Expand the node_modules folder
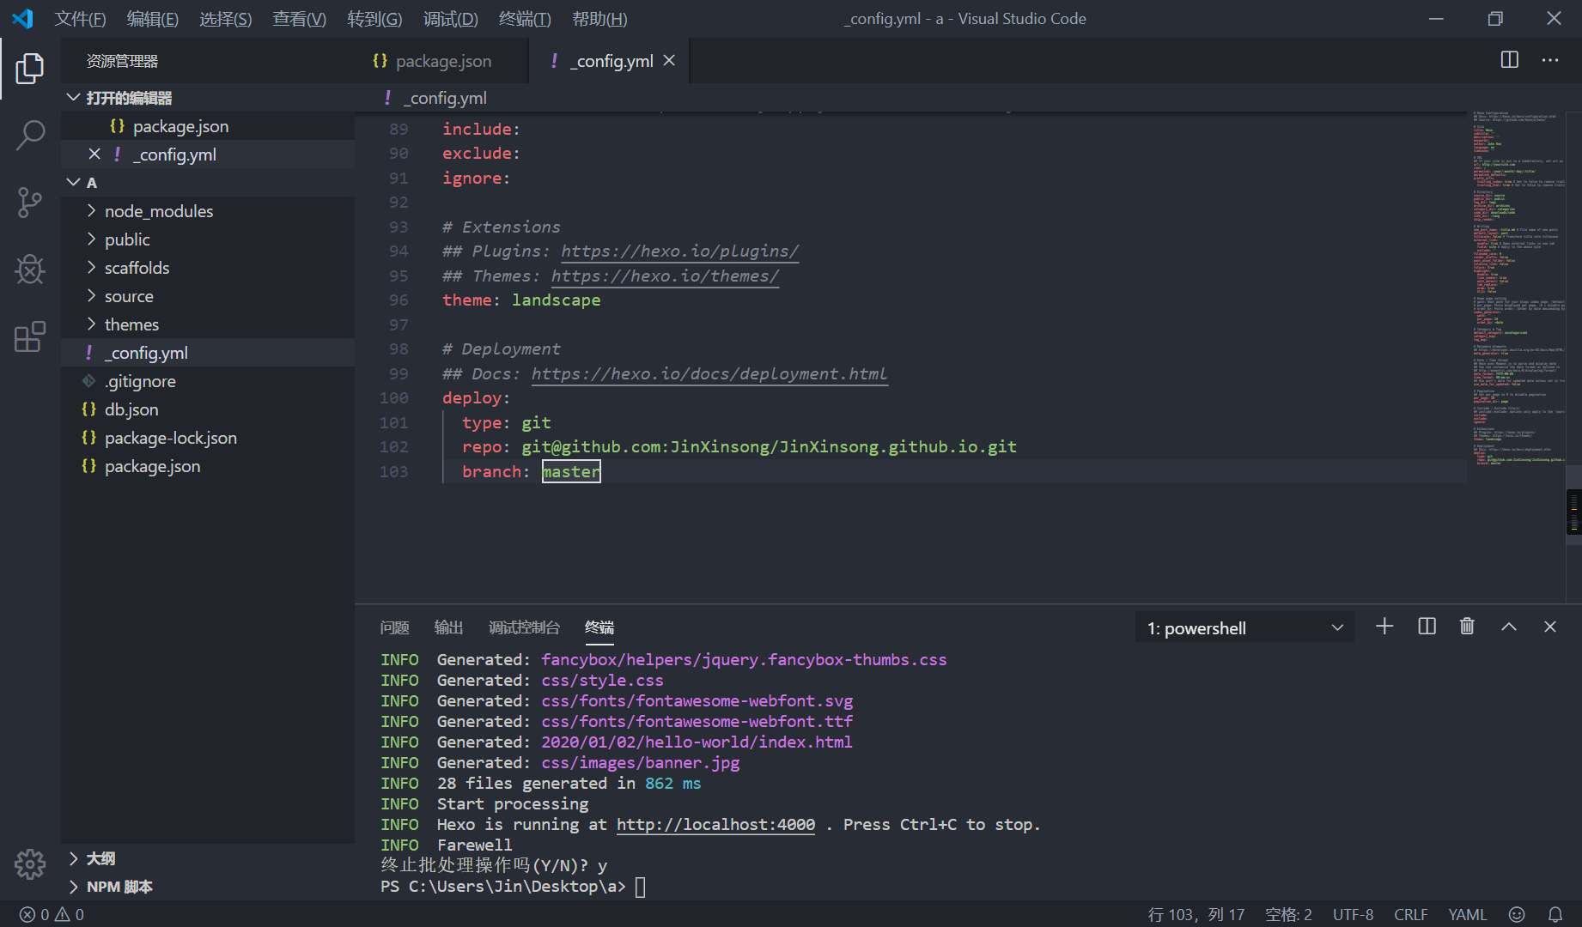1582x927 pixels. click(159, 211)
